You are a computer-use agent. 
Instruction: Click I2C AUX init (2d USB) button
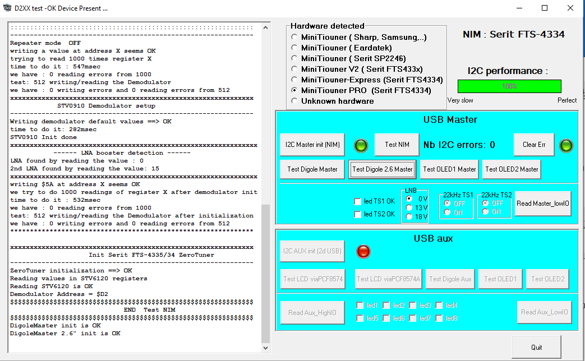point(312,251)
